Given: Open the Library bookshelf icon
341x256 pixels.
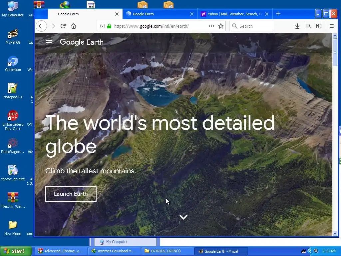Looking at the screenshot, I should tap(308, 26).
